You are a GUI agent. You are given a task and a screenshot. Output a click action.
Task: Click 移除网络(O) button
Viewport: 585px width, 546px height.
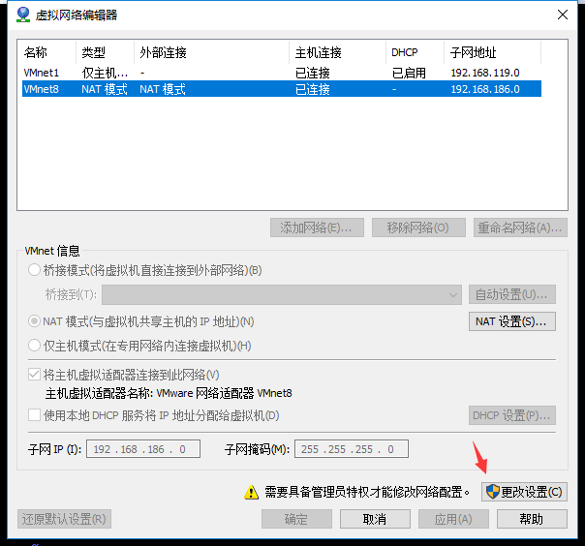[418, 227]
